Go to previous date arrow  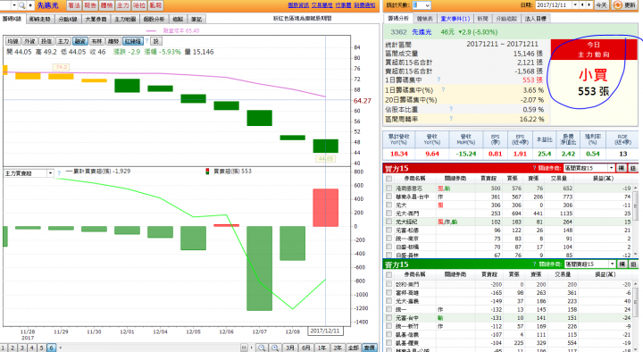582,5
